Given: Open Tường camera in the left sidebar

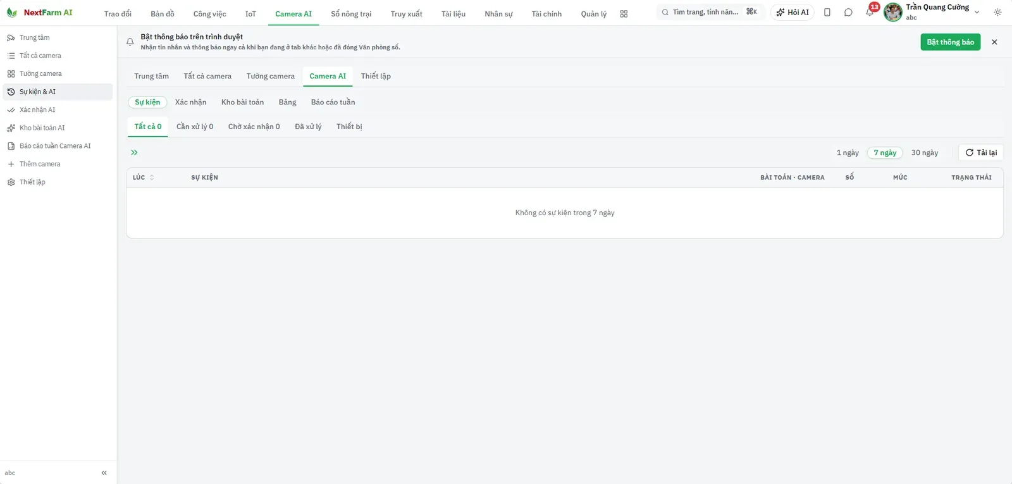Looking at the screenshot, I should tap(58, 74).
